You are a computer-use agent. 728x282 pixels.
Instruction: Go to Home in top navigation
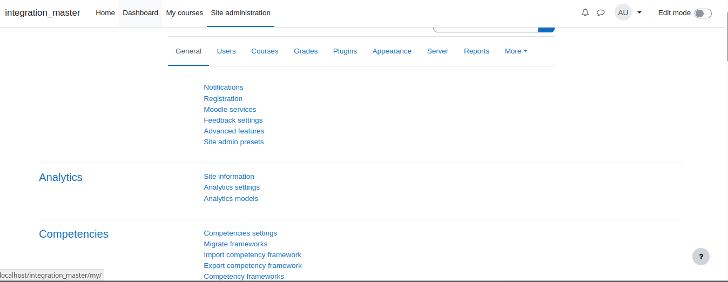(x=105, y=13)
